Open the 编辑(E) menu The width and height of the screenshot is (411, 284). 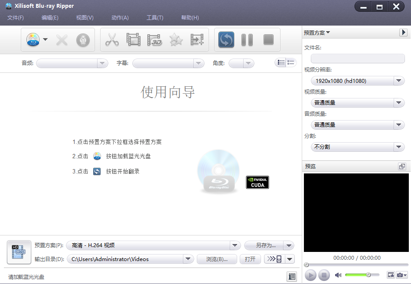pyautogui.click(x=50, y=18)
